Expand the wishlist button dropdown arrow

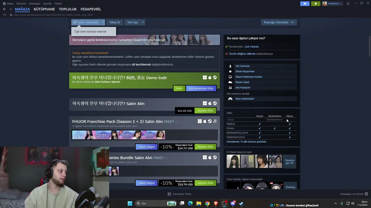click(x=103, y=22)
